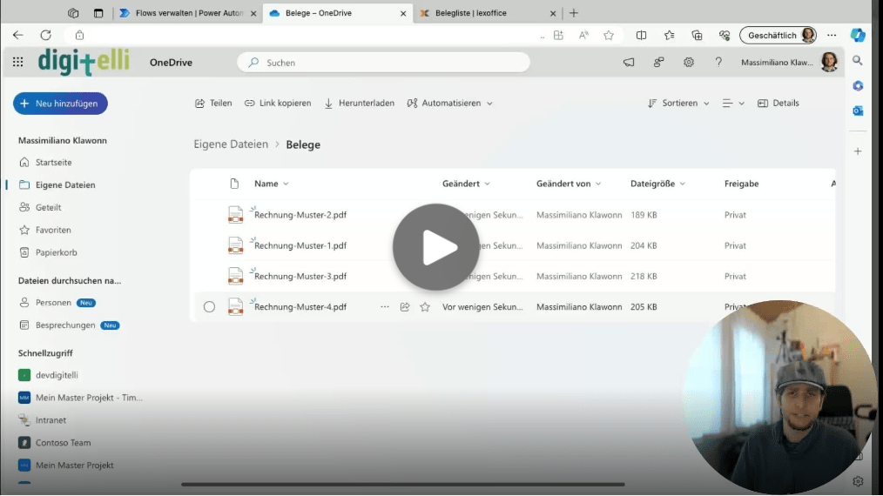Open the account profile picture
The image size is (883, 496).
click(x=829, y=62)
